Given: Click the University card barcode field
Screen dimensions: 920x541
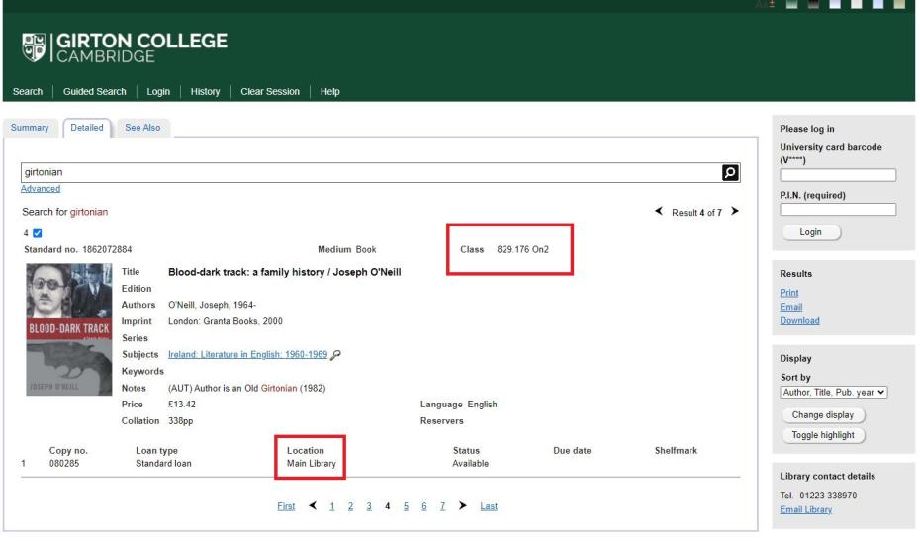Looking at the screenshot, I should click(x=838, y=175).
